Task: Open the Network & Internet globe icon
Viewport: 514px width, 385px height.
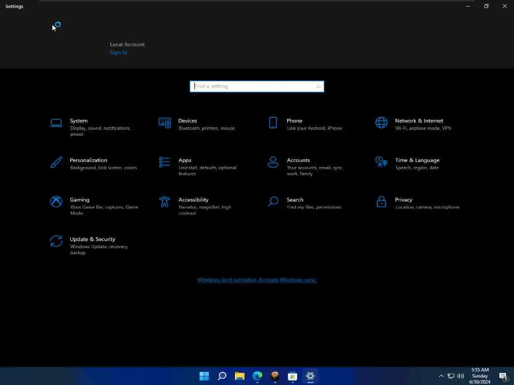Action: point(381,123)
